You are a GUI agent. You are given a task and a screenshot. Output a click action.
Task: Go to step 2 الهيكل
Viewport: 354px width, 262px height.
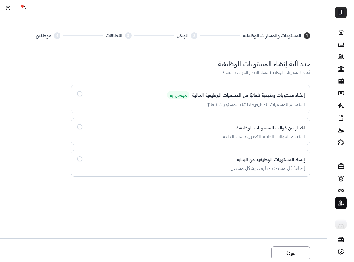click(187, 36)
